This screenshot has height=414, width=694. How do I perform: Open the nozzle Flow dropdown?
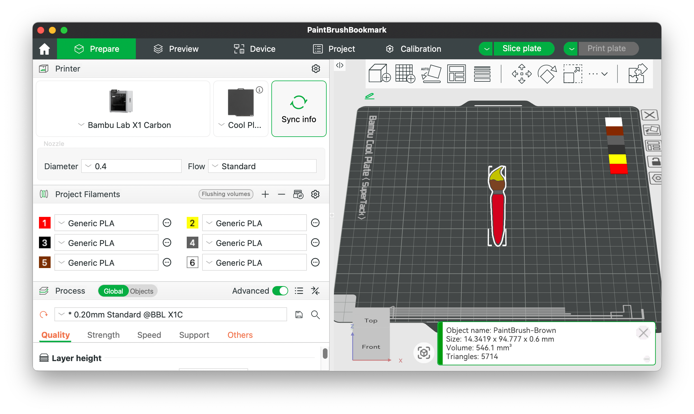262,166
